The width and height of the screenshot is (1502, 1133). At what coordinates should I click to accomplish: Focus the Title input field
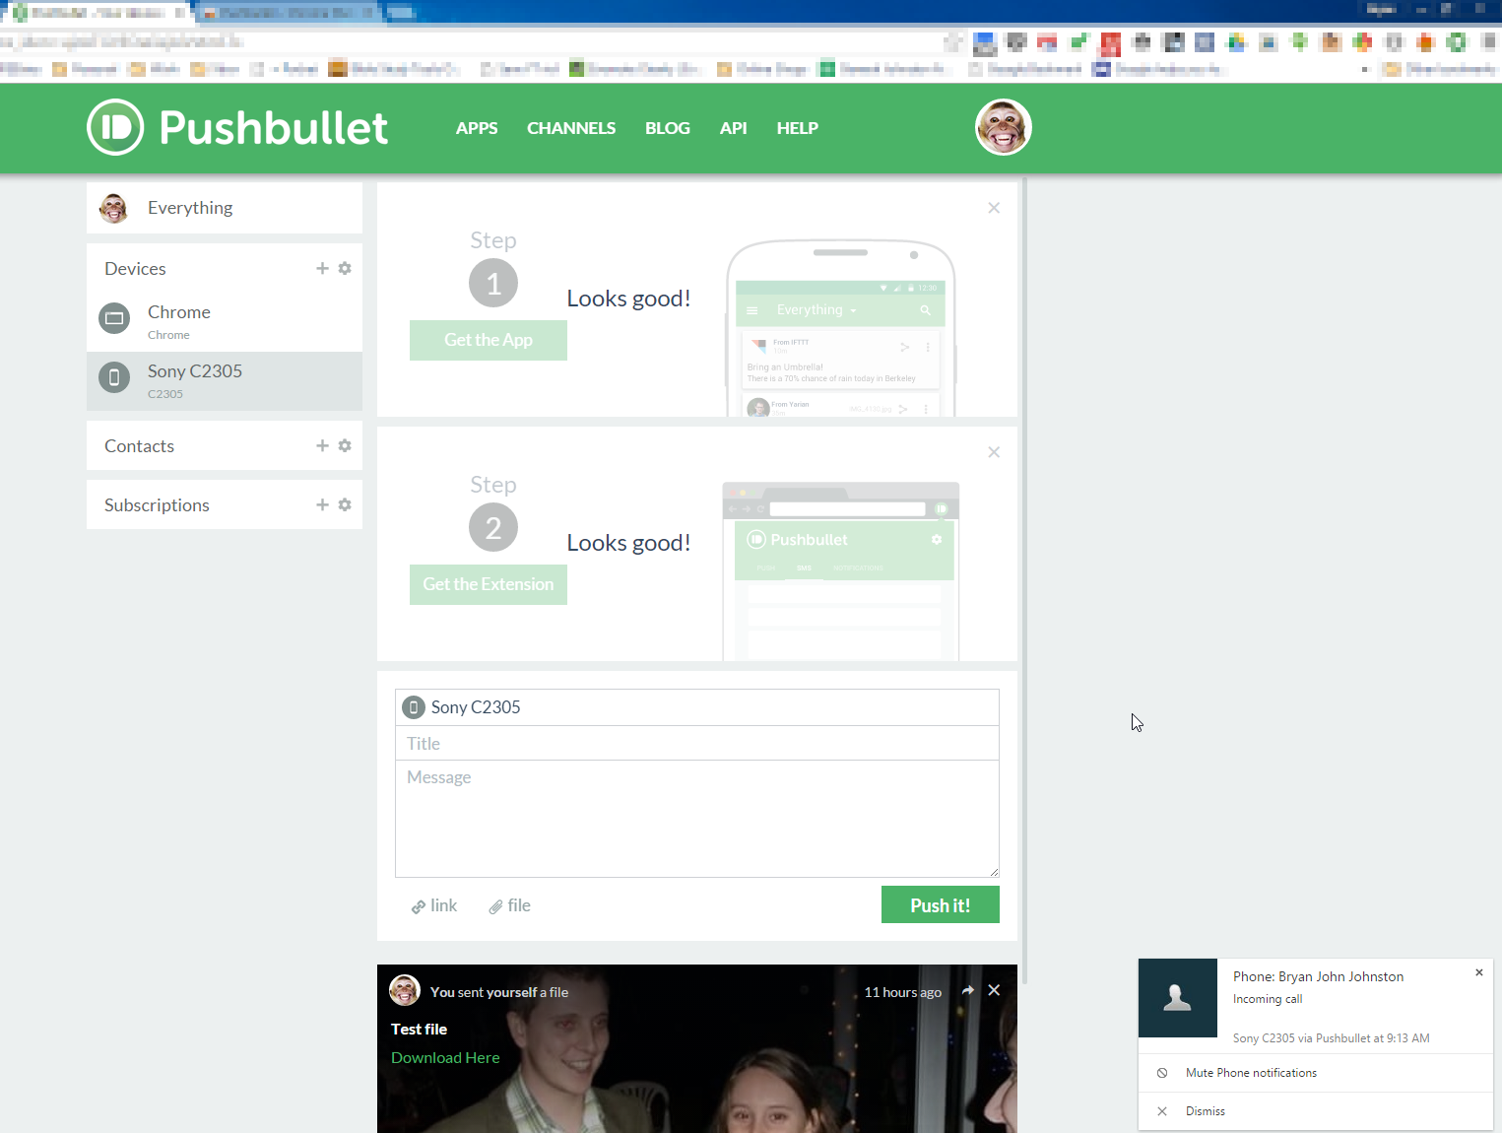click(697, 743)
